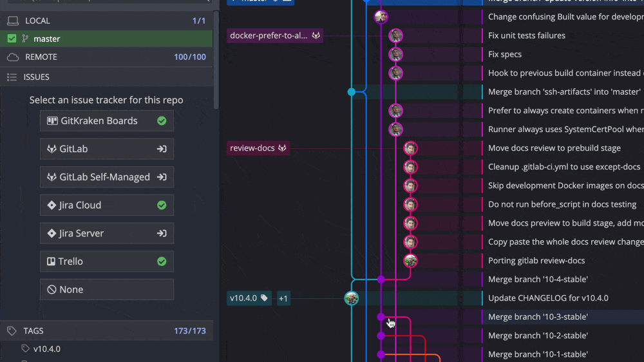Click the GitKraken Boards logo icon
This screenshot has width=644, height=362.
coord(52,121)
